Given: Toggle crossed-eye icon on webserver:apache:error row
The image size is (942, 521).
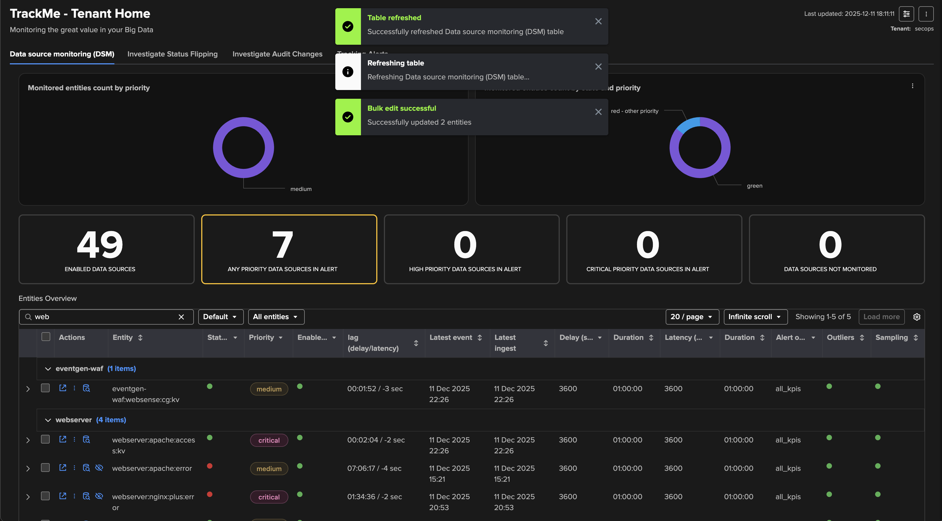Looking at the screenshot, I should [99, 468].
